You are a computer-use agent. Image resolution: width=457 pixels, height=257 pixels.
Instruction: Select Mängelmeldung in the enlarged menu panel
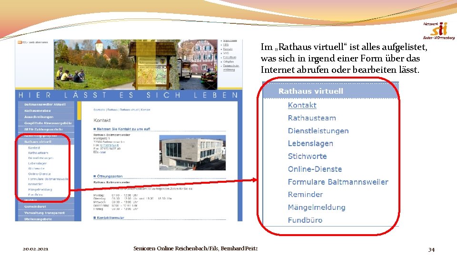(317, 207)
